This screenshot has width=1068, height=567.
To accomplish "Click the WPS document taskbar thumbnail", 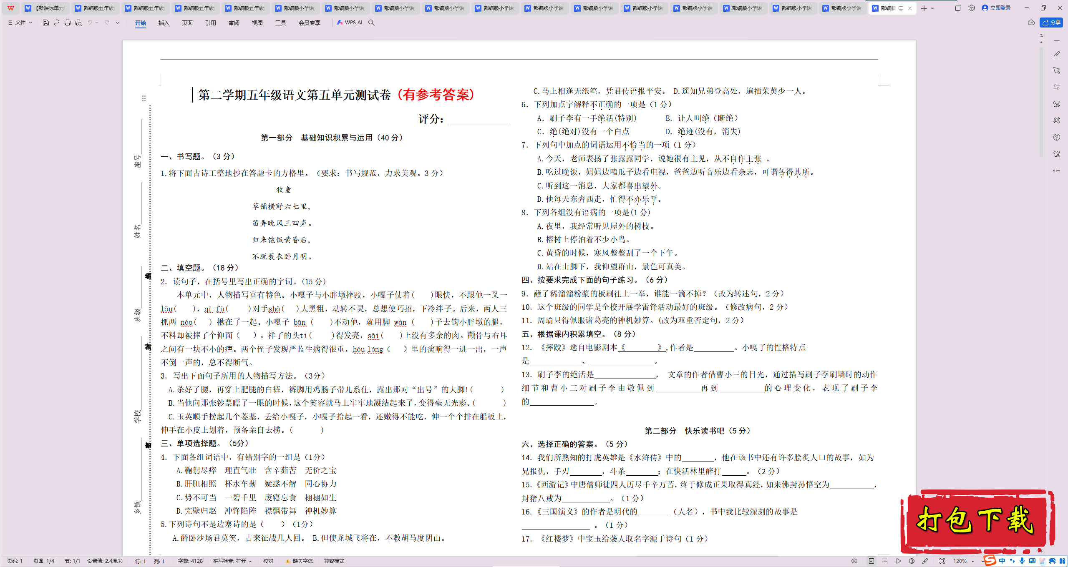I will (887, 7).
